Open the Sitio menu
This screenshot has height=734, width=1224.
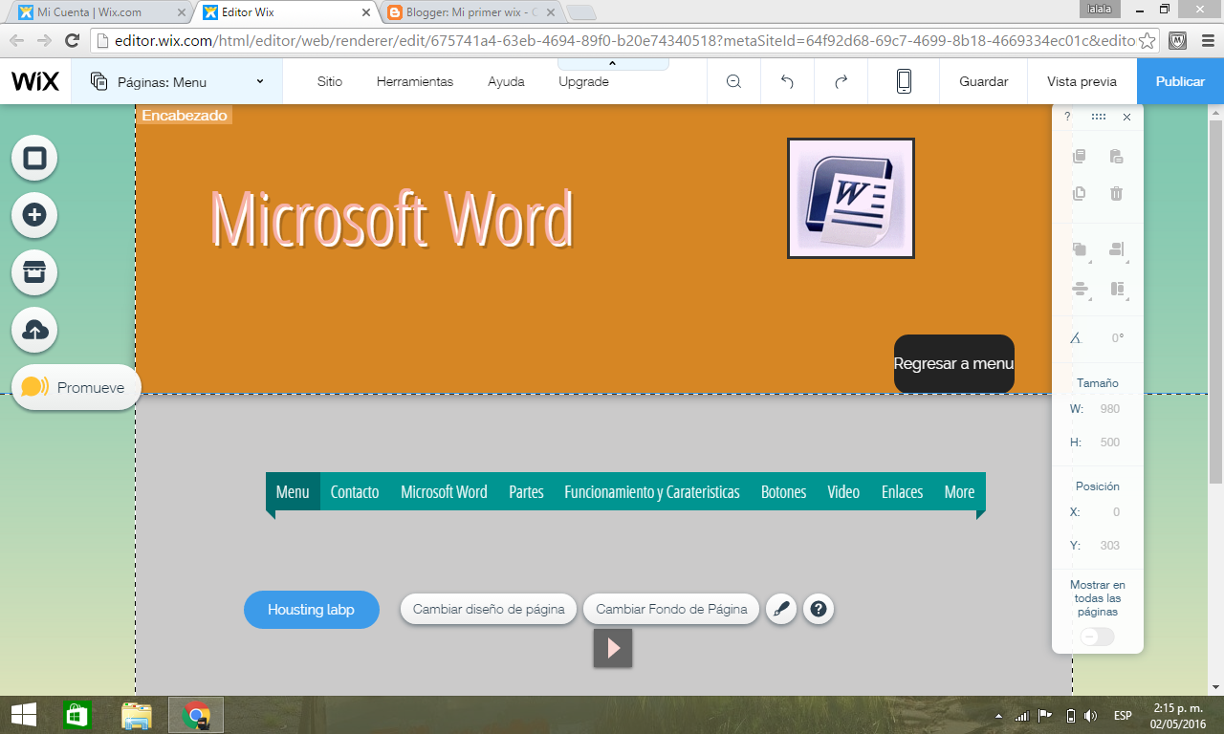point(330,81)
